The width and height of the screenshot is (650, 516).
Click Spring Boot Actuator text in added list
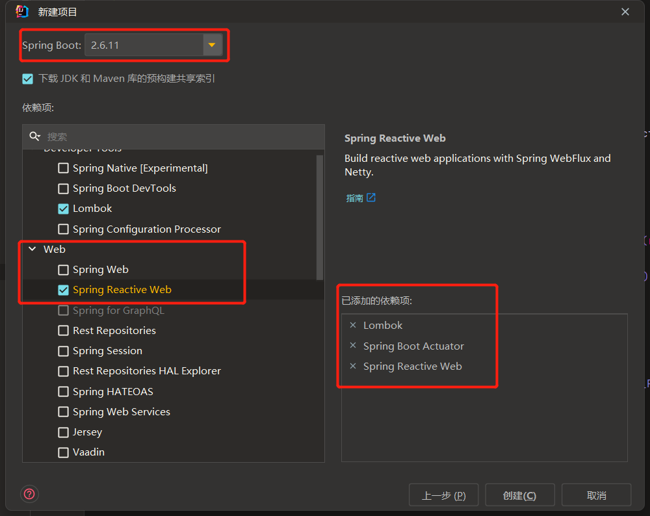click(413, 346)
